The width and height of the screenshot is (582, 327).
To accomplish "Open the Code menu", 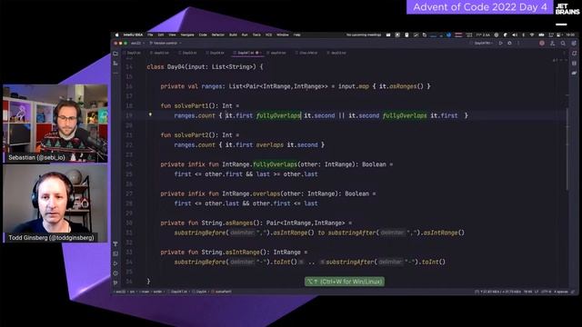I will (203, 35).
